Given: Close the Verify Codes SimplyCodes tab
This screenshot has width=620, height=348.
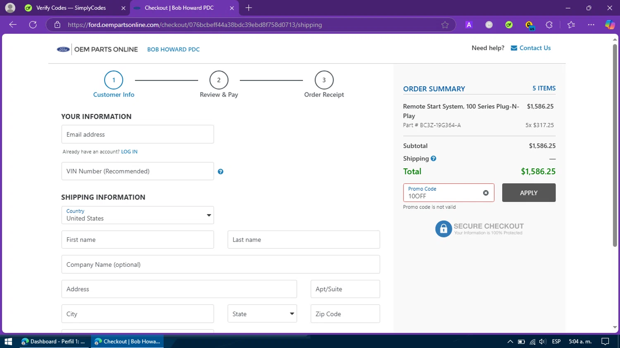Looking at the screenshot, I should pos(123,8).
